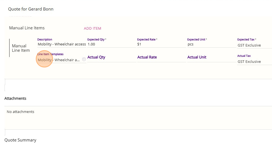272x152 pixels.
Task: Click the Quote for Gerard Bonn title
Action: tap(31, 9)
